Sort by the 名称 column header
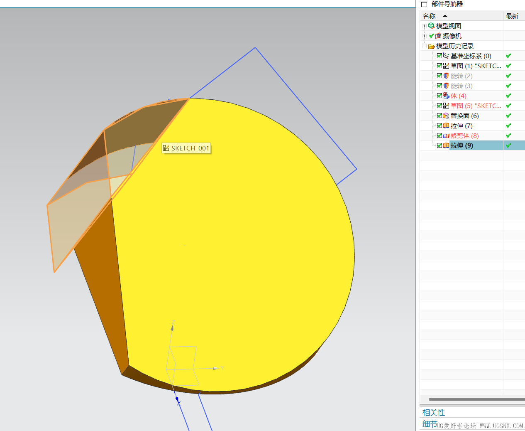 (x=429, y=16)
